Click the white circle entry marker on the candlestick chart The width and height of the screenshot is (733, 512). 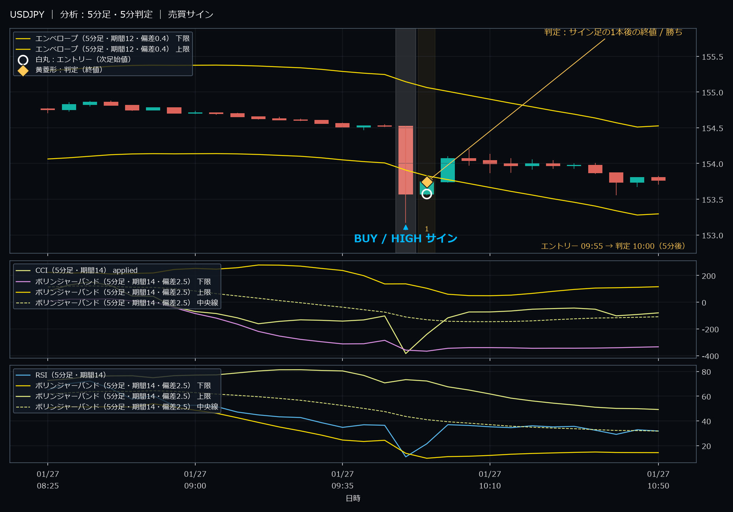click(426, 194)
